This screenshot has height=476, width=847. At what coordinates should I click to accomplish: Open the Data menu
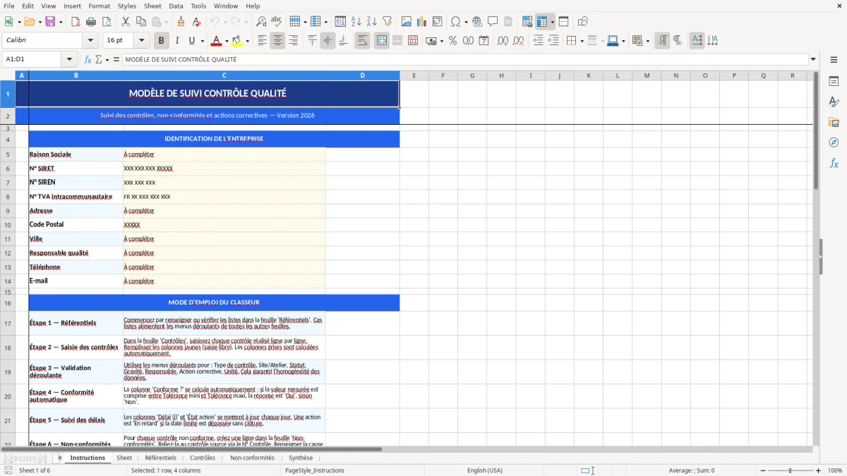[x=176, y=6]
